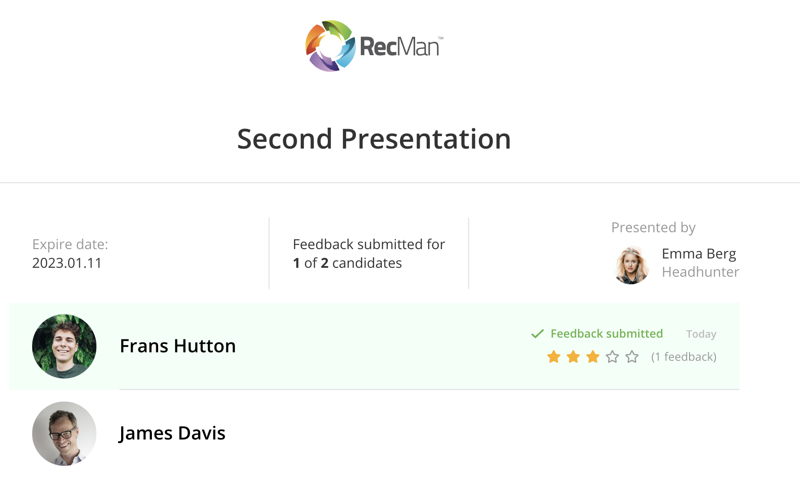Click the fifth empty rating star

point(632,357)
